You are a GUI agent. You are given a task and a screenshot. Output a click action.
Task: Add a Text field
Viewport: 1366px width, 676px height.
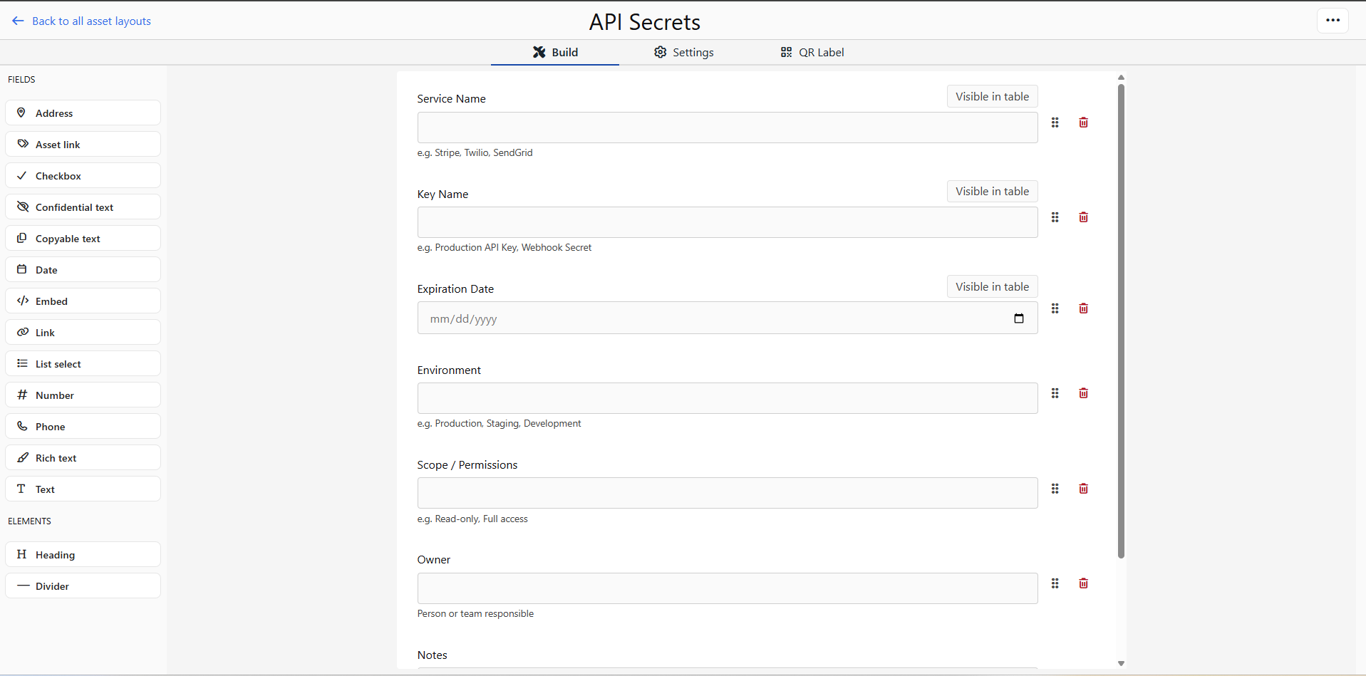coord(83,489)
